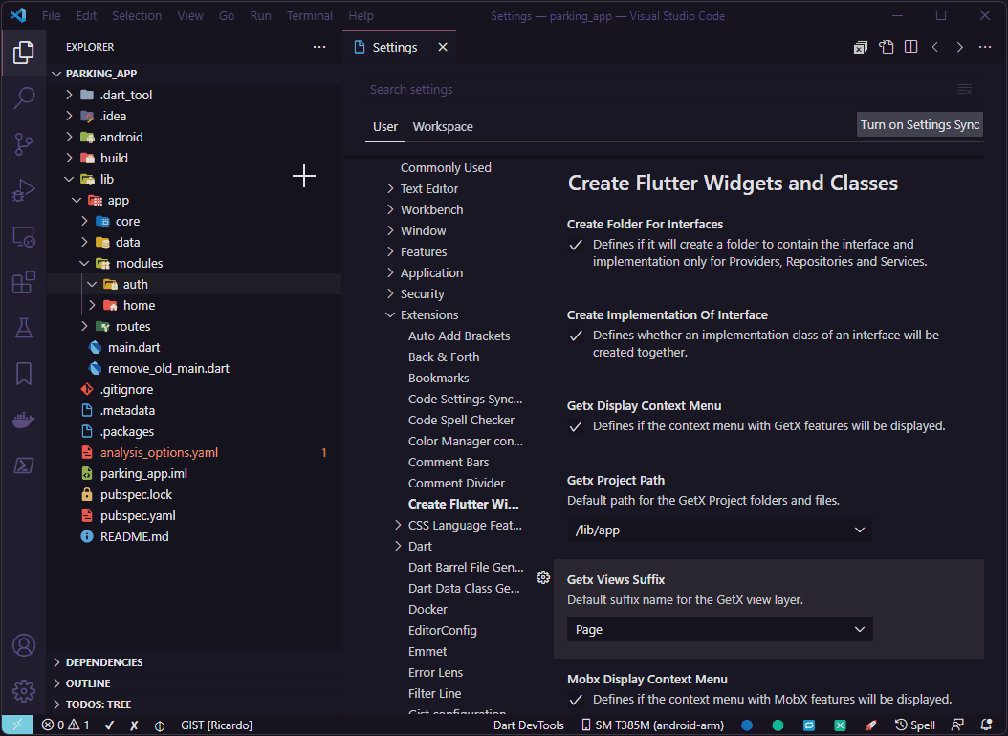Split the editor to the right
Screen dimensions: 1008x736
(x=910, y=47)
